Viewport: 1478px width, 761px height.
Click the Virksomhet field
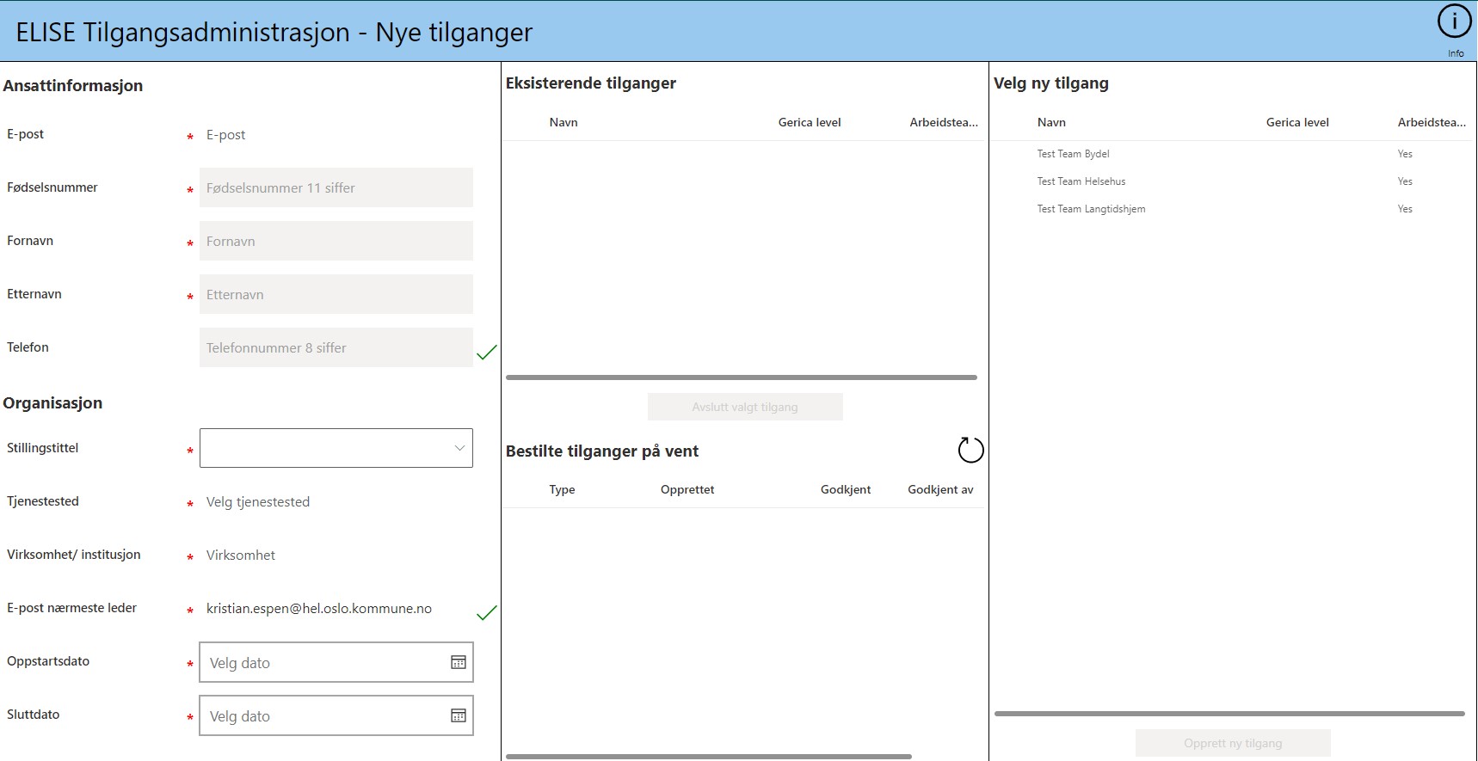click(336, 555)
